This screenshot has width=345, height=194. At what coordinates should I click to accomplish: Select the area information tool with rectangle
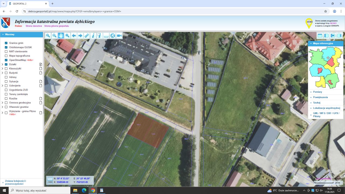[x=100, y=36]
